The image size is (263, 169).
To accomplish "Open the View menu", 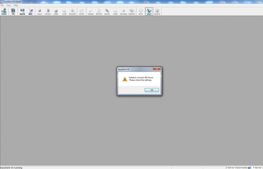I will 9,5.
